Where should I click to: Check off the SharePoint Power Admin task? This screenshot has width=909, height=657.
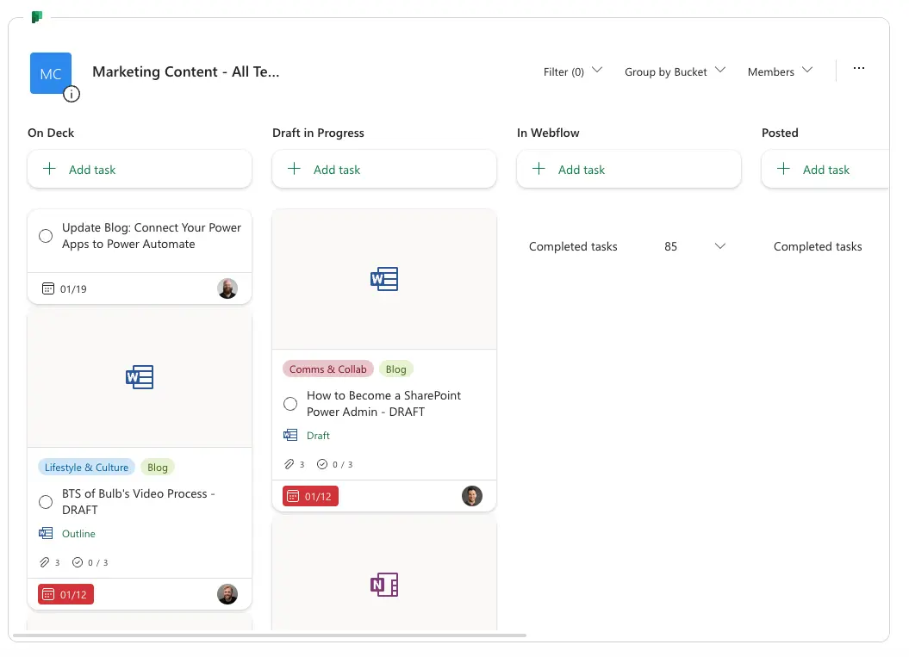point(290,403)
